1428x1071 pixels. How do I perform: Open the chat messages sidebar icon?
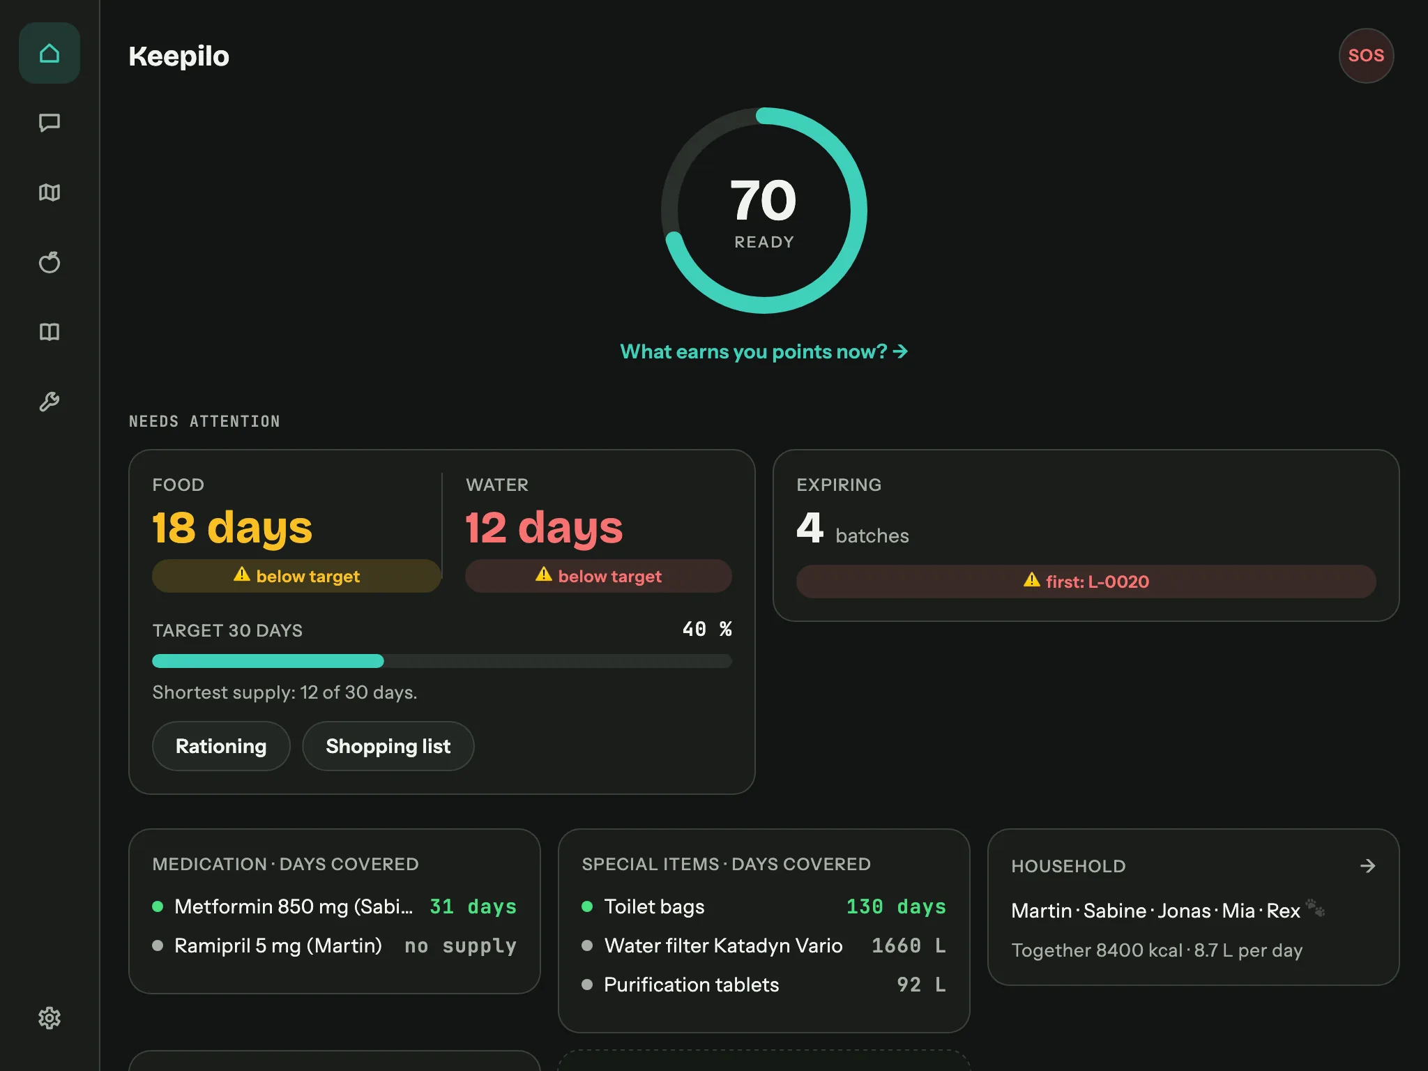50,123
